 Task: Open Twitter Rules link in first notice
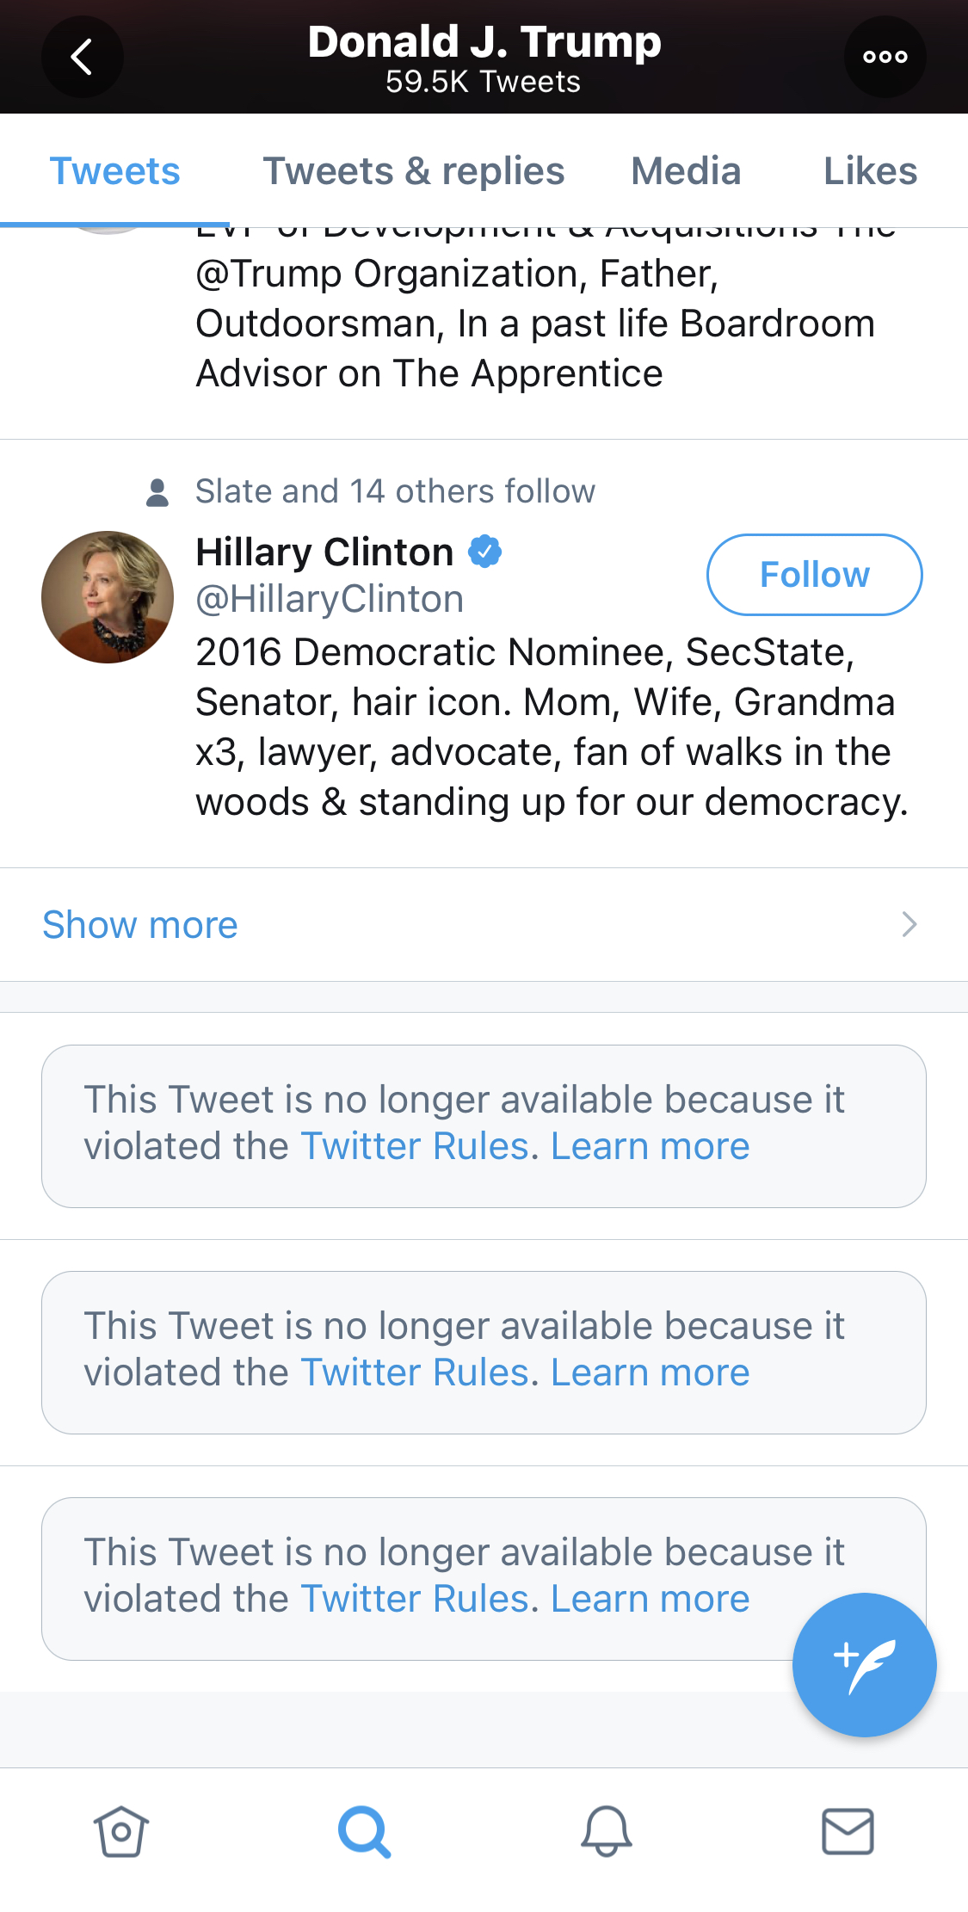pyautogui.click(x=414, y=1146)
